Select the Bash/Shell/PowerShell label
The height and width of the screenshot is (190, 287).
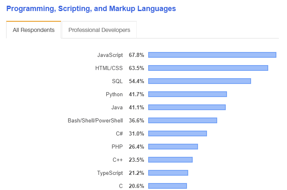click(96, 121)
